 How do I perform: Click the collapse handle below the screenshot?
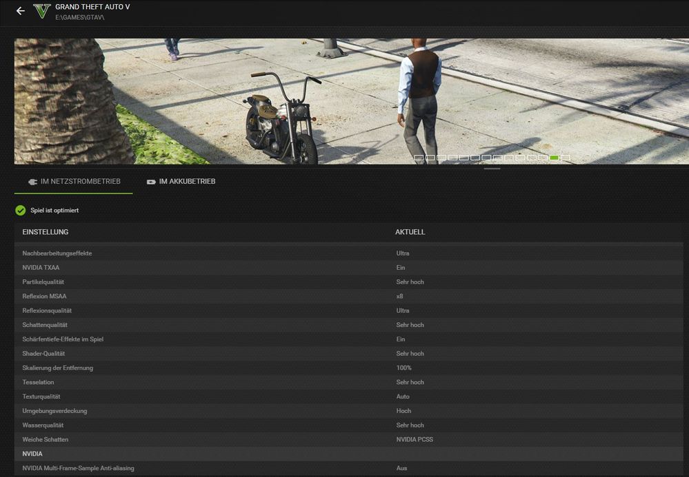[x=492, y=168]
